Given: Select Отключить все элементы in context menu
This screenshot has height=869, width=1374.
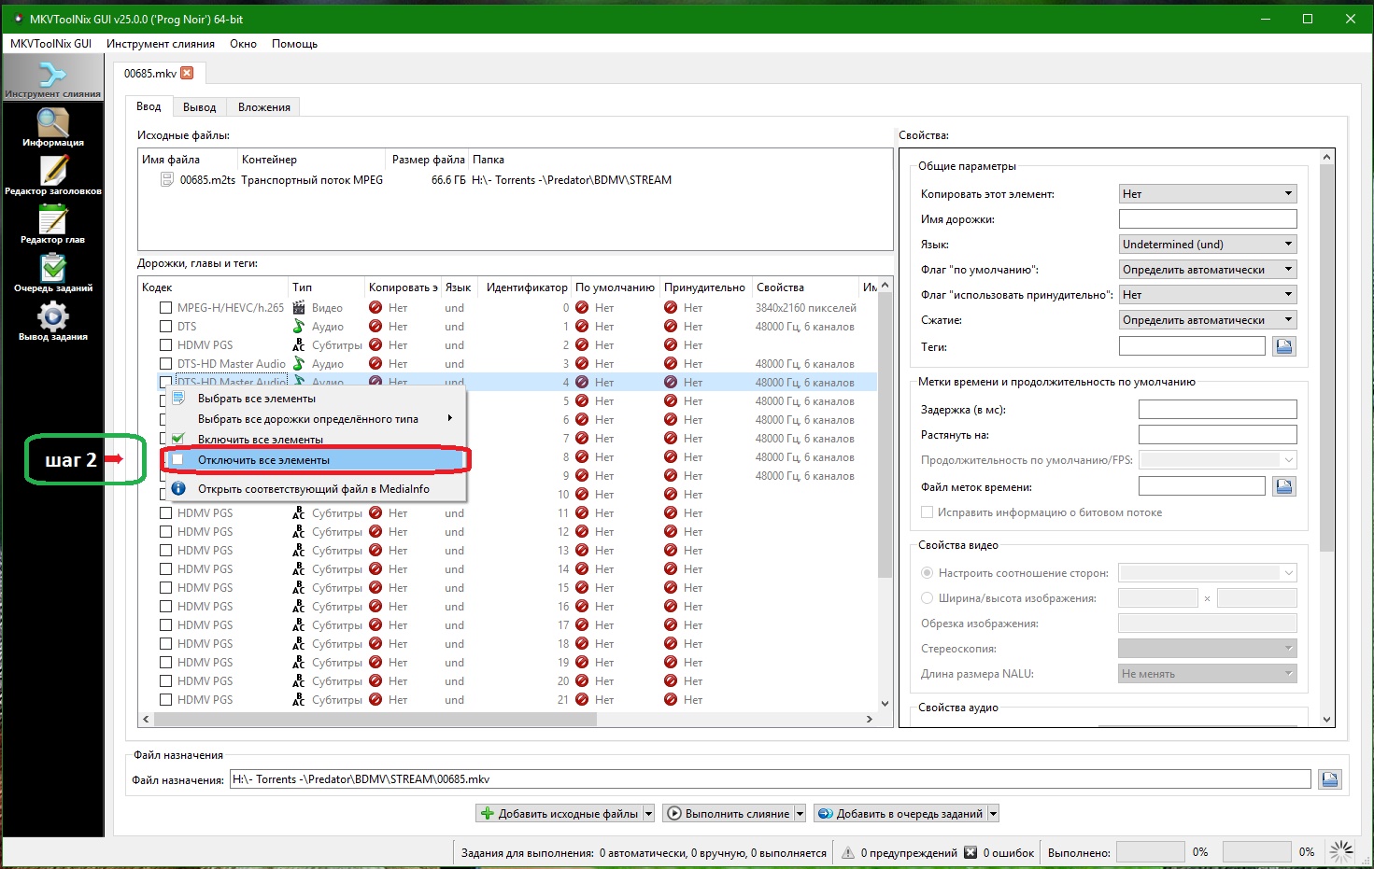Looking at the screenshot, I should [263, 460].
